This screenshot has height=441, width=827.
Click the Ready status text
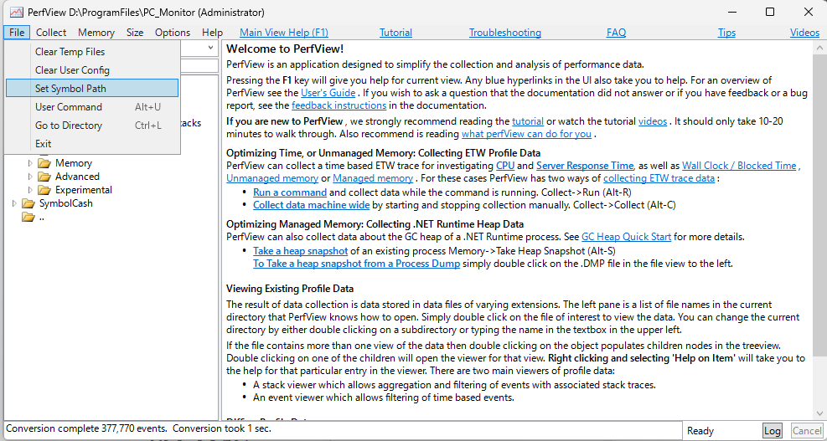click(700, 431)
